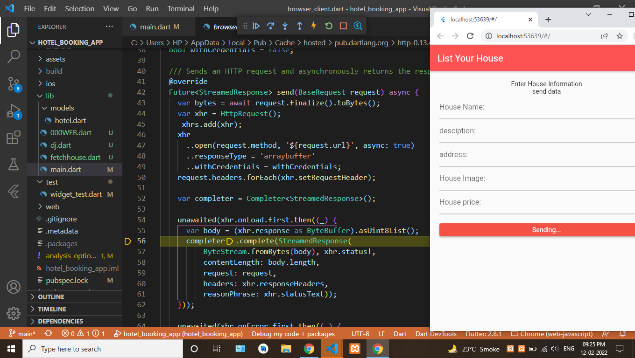The width and height of the screenshot is (635, 358).
Task: Open the Accounts menu in activity bar
Action: [x=14, y=287]
